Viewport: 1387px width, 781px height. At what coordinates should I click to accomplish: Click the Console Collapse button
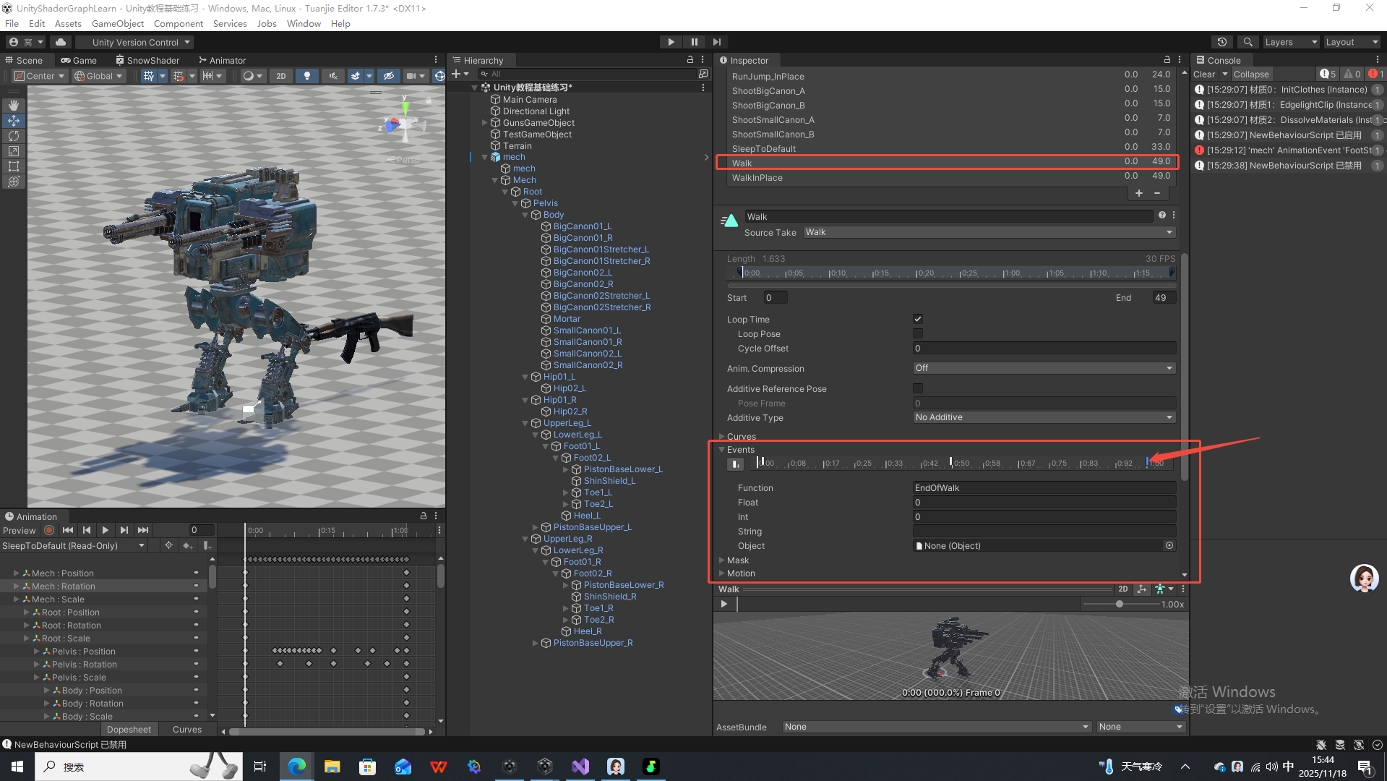[x=1251, y=74]
